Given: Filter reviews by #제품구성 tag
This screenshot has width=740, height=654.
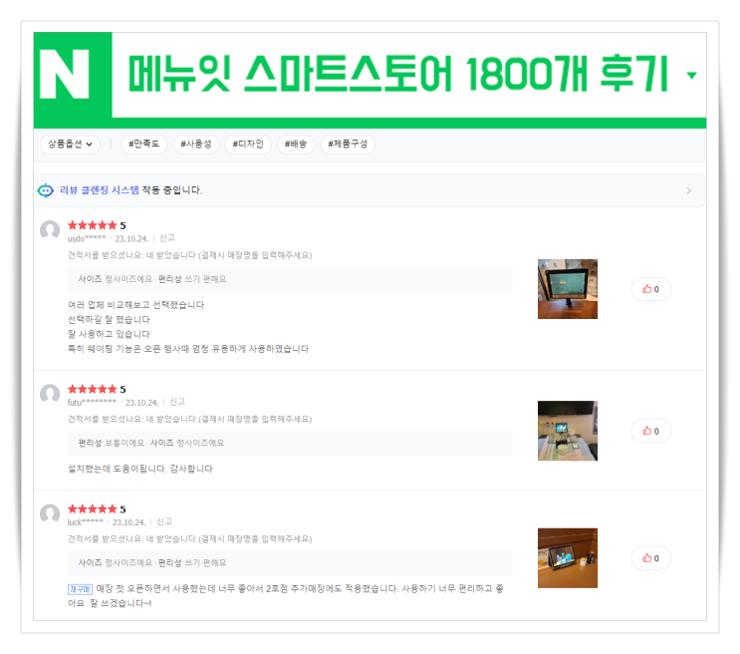Looking at the screenshot, I should coord(348,145).
